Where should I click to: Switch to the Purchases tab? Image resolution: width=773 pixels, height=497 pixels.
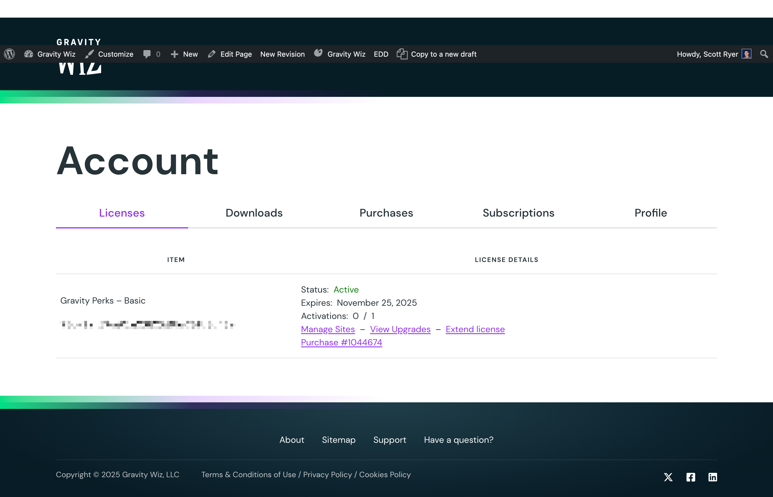[386, 213]
